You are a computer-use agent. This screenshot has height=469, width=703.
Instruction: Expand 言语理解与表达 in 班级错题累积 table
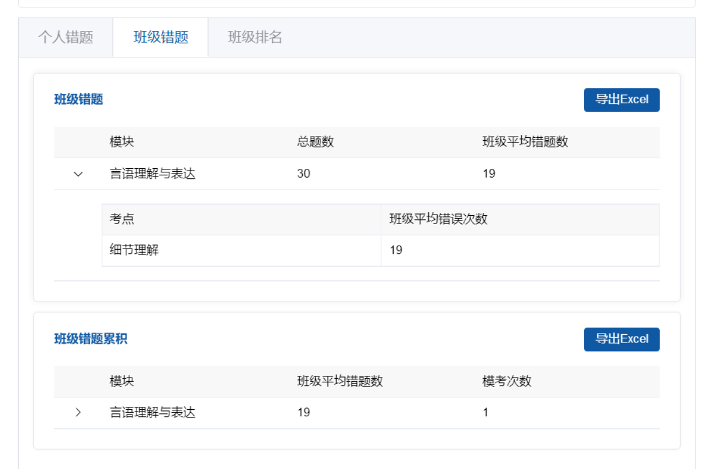pyautogui.click(x=78, y=412)
